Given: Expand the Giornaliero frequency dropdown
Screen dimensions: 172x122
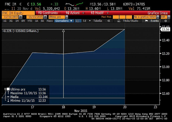Looking at the screenshot, I should (64, 21).
